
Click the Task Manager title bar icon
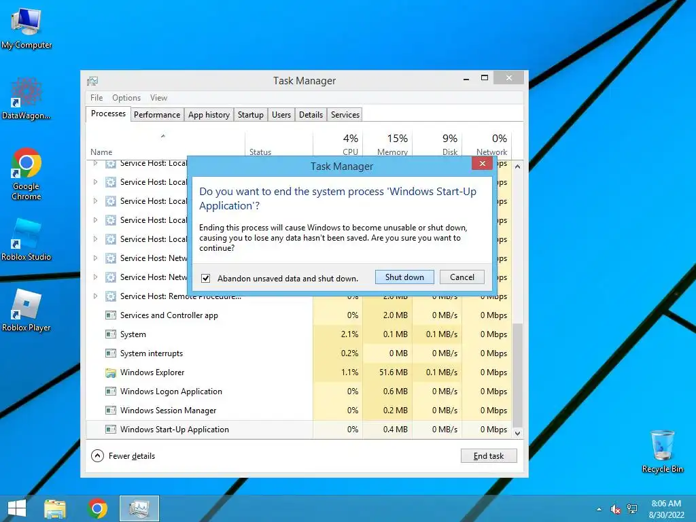click(x=92, y=81)
